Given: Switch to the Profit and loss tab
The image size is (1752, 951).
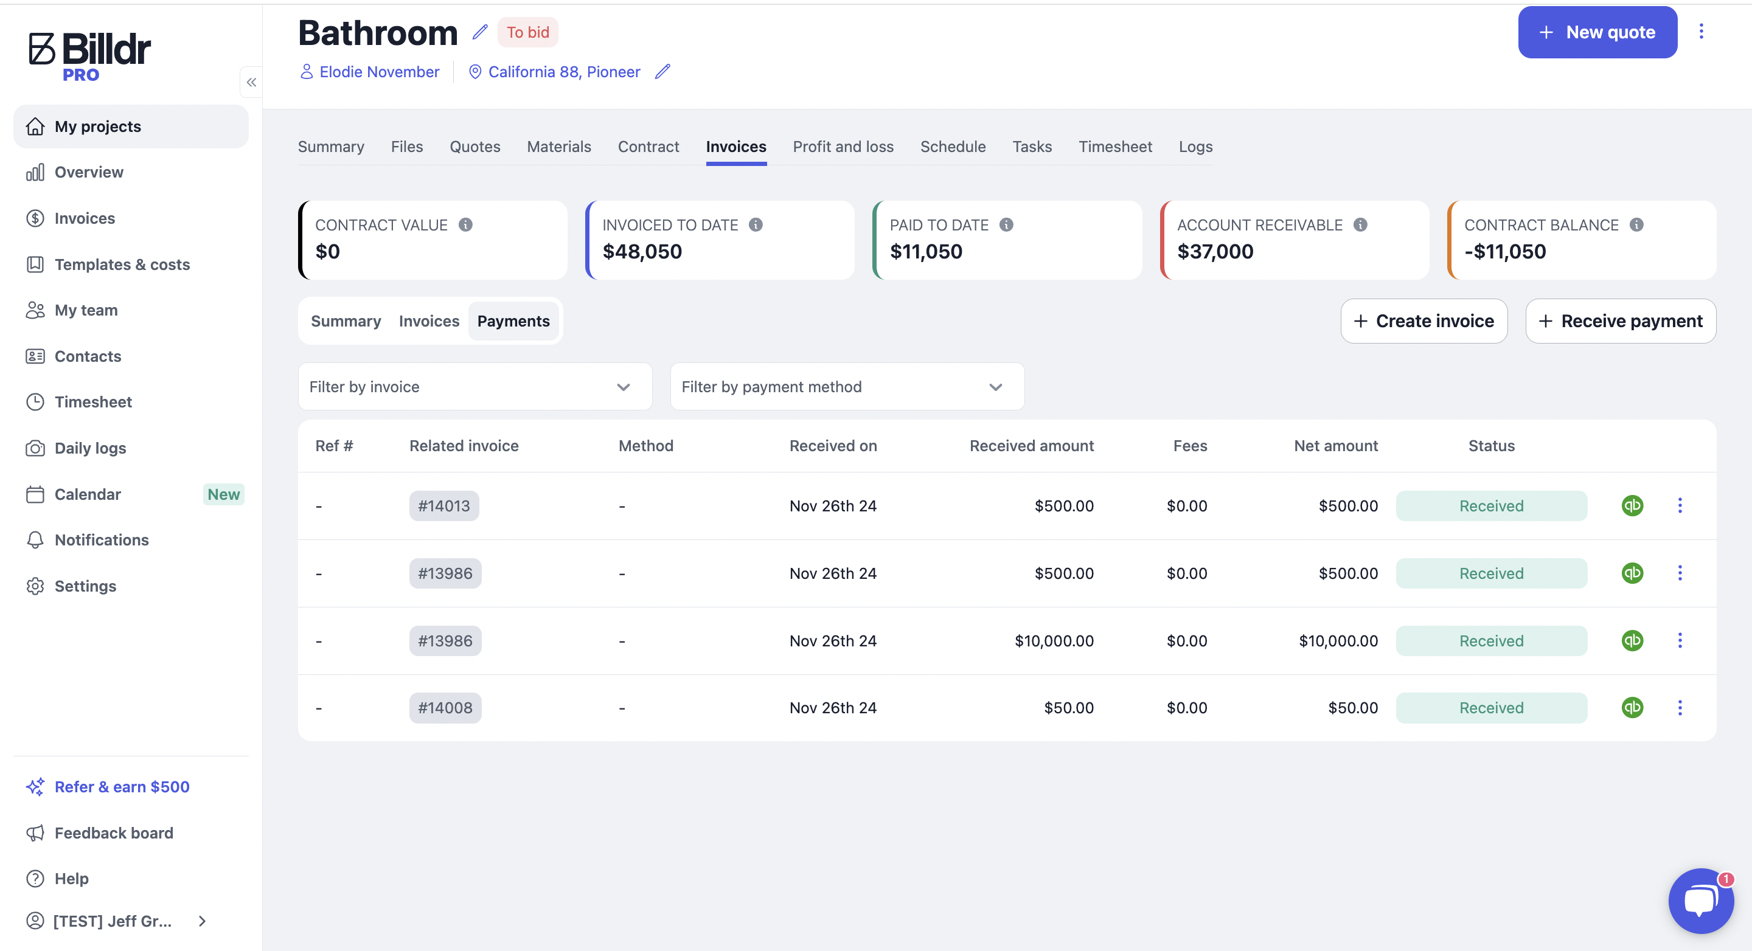Looking at the screenshot, I should coord(843,147).
